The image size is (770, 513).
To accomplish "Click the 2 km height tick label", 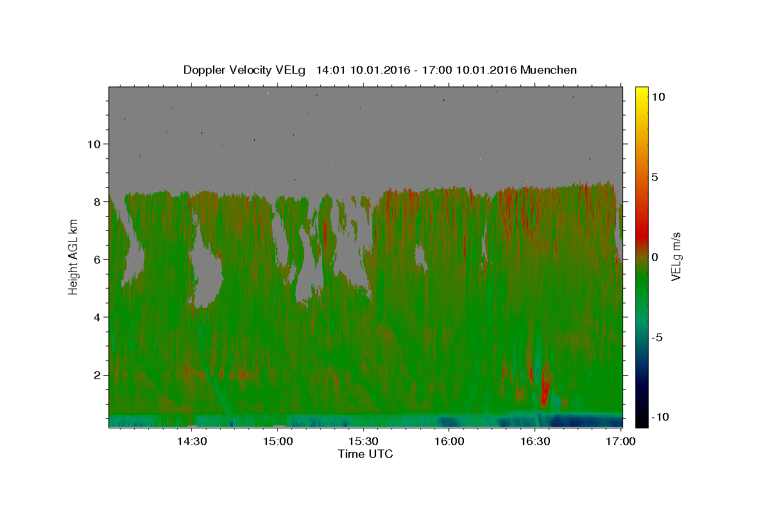I will pos(96,374).
